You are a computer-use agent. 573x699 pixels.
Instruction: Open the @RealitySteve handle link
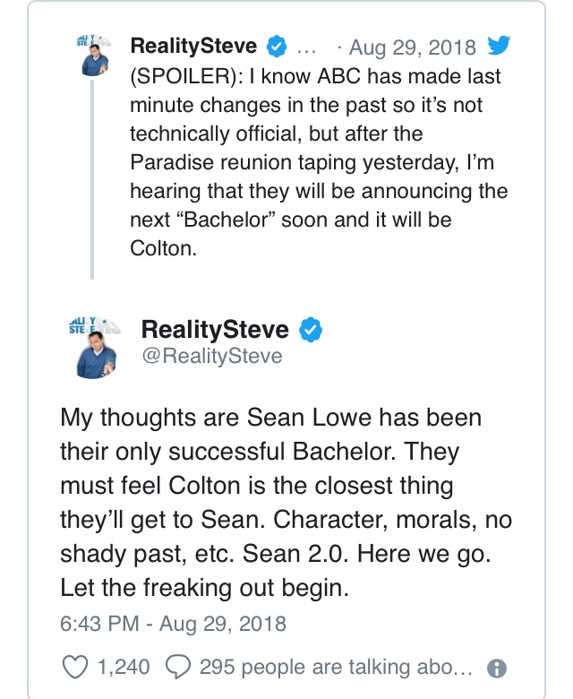[x=211, y=356]
